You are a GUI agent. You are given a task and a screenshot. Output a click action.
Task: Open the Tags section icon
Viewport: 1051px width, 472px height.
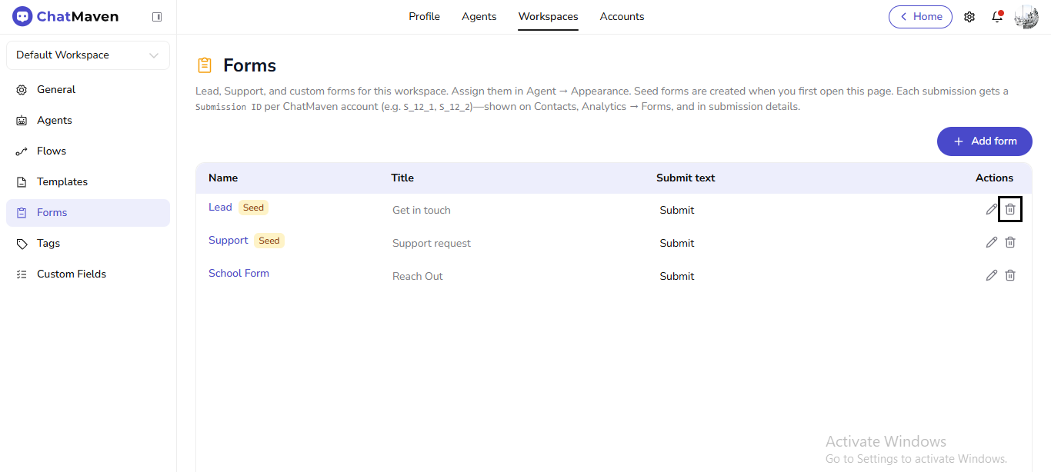(22, 243)
